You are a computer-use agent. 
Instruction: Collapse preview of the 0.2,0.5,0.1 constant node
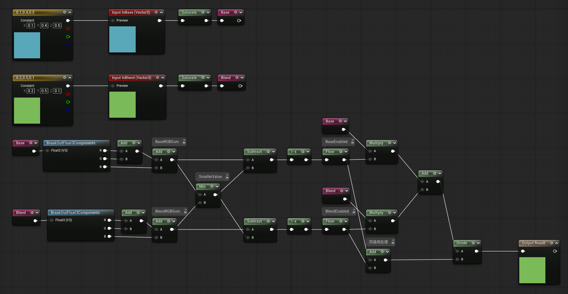(x=70, y=78)
